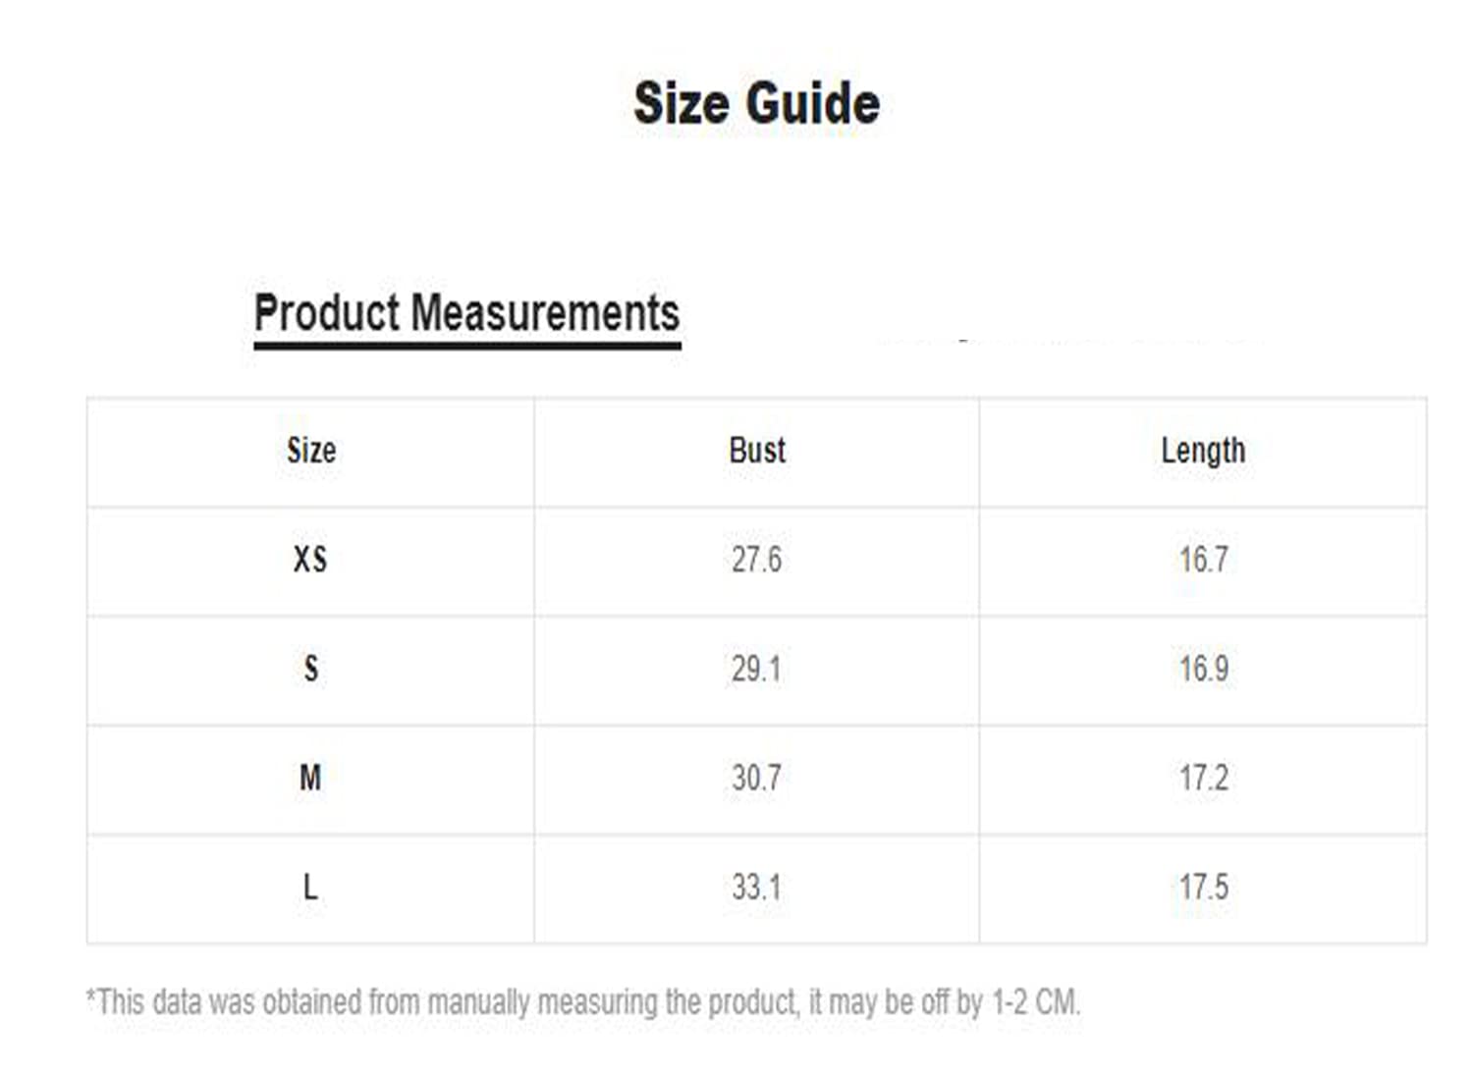Click the 1-2 CM text in footnote
The image size is (1473, 1080).
[1035, 1002]
